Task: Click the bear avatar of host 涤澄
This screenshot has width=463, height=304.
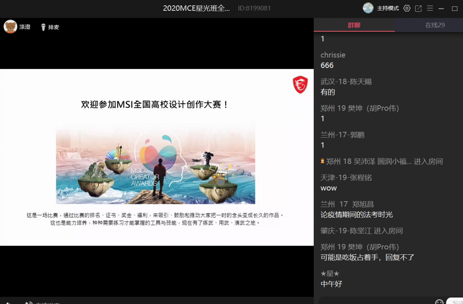Action: point(10,27)
